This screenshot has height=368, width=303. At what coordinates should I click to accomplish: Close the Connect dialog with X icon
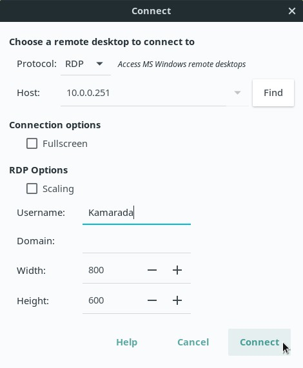292,11
